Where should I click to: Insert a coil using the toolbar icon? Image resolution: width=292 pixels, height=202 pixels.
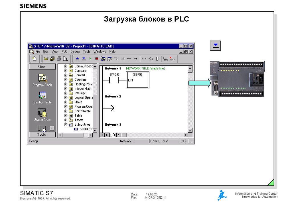tap(151, 59)
